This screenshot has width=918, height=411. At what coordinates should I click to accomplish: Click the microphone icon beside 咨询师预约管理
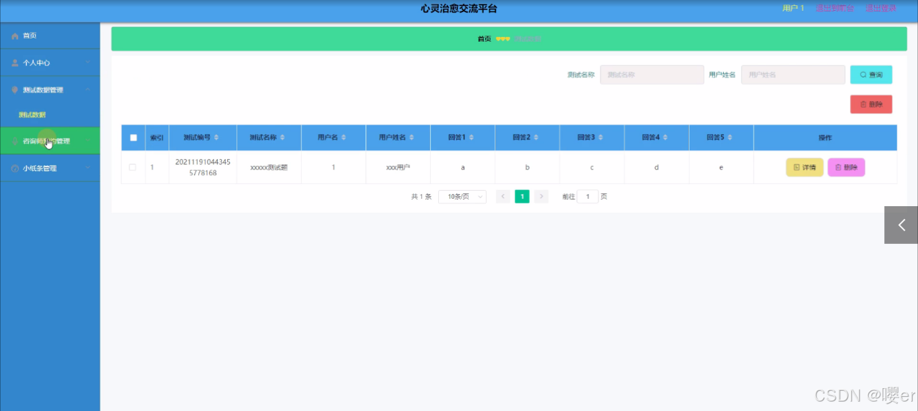15,141
